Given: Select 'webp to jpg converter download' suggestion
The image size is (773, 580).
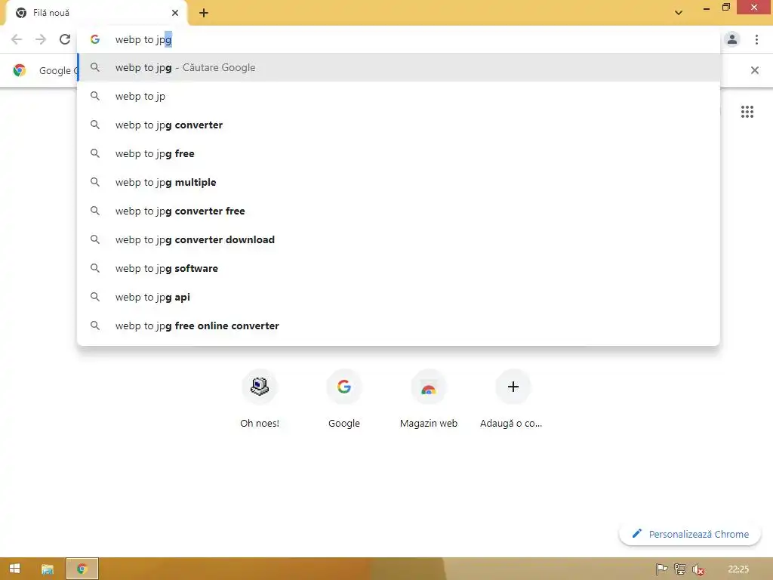Looking at the screenshot, I should (399, 239).
